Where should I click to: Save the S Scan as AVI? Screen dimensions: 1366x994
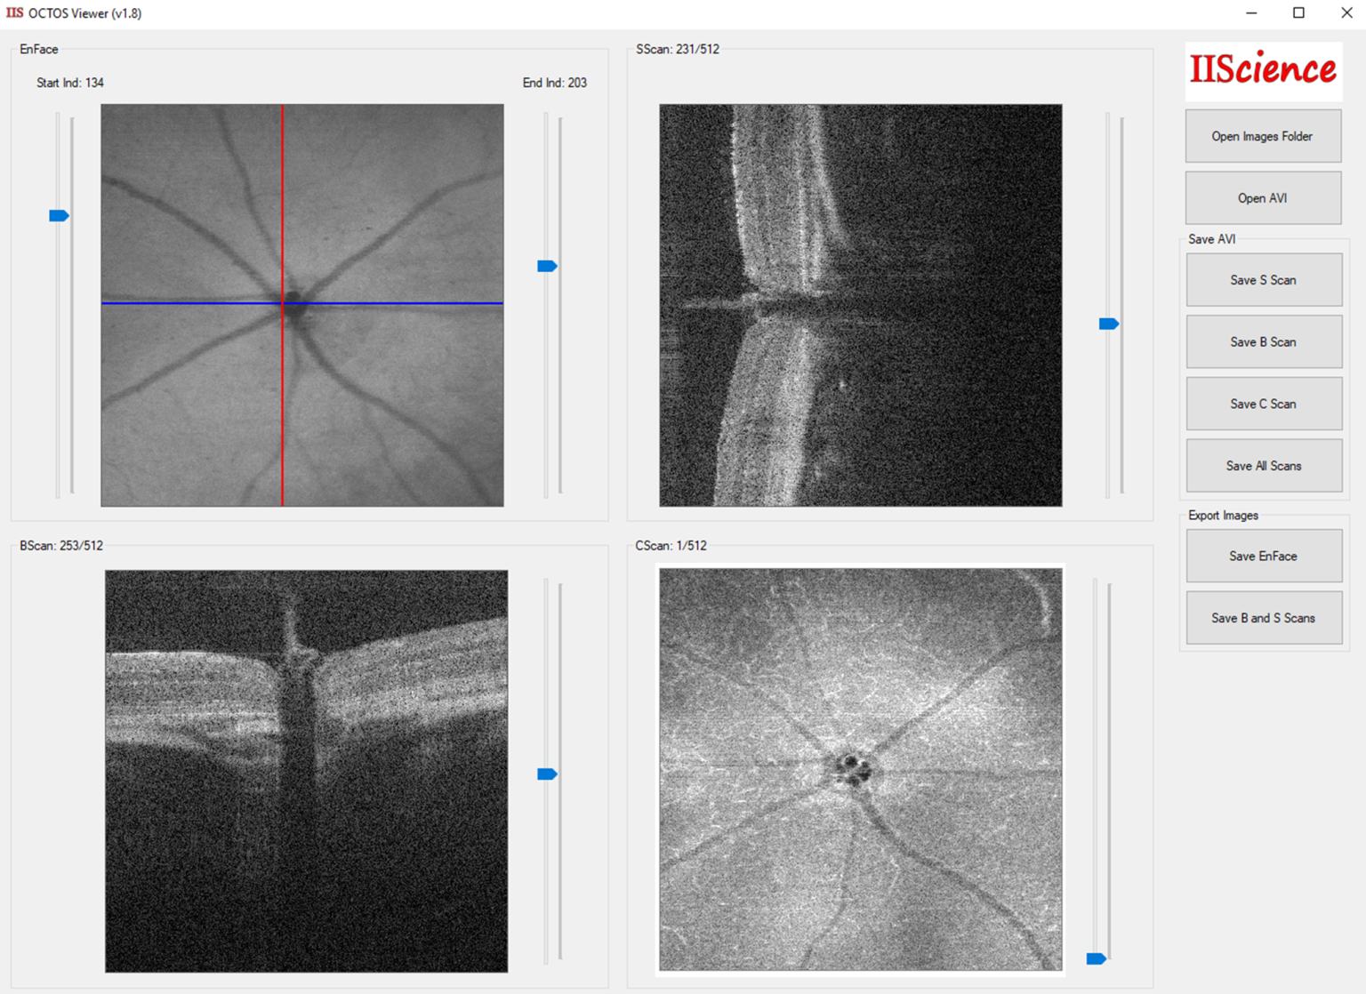[1263, 280]
